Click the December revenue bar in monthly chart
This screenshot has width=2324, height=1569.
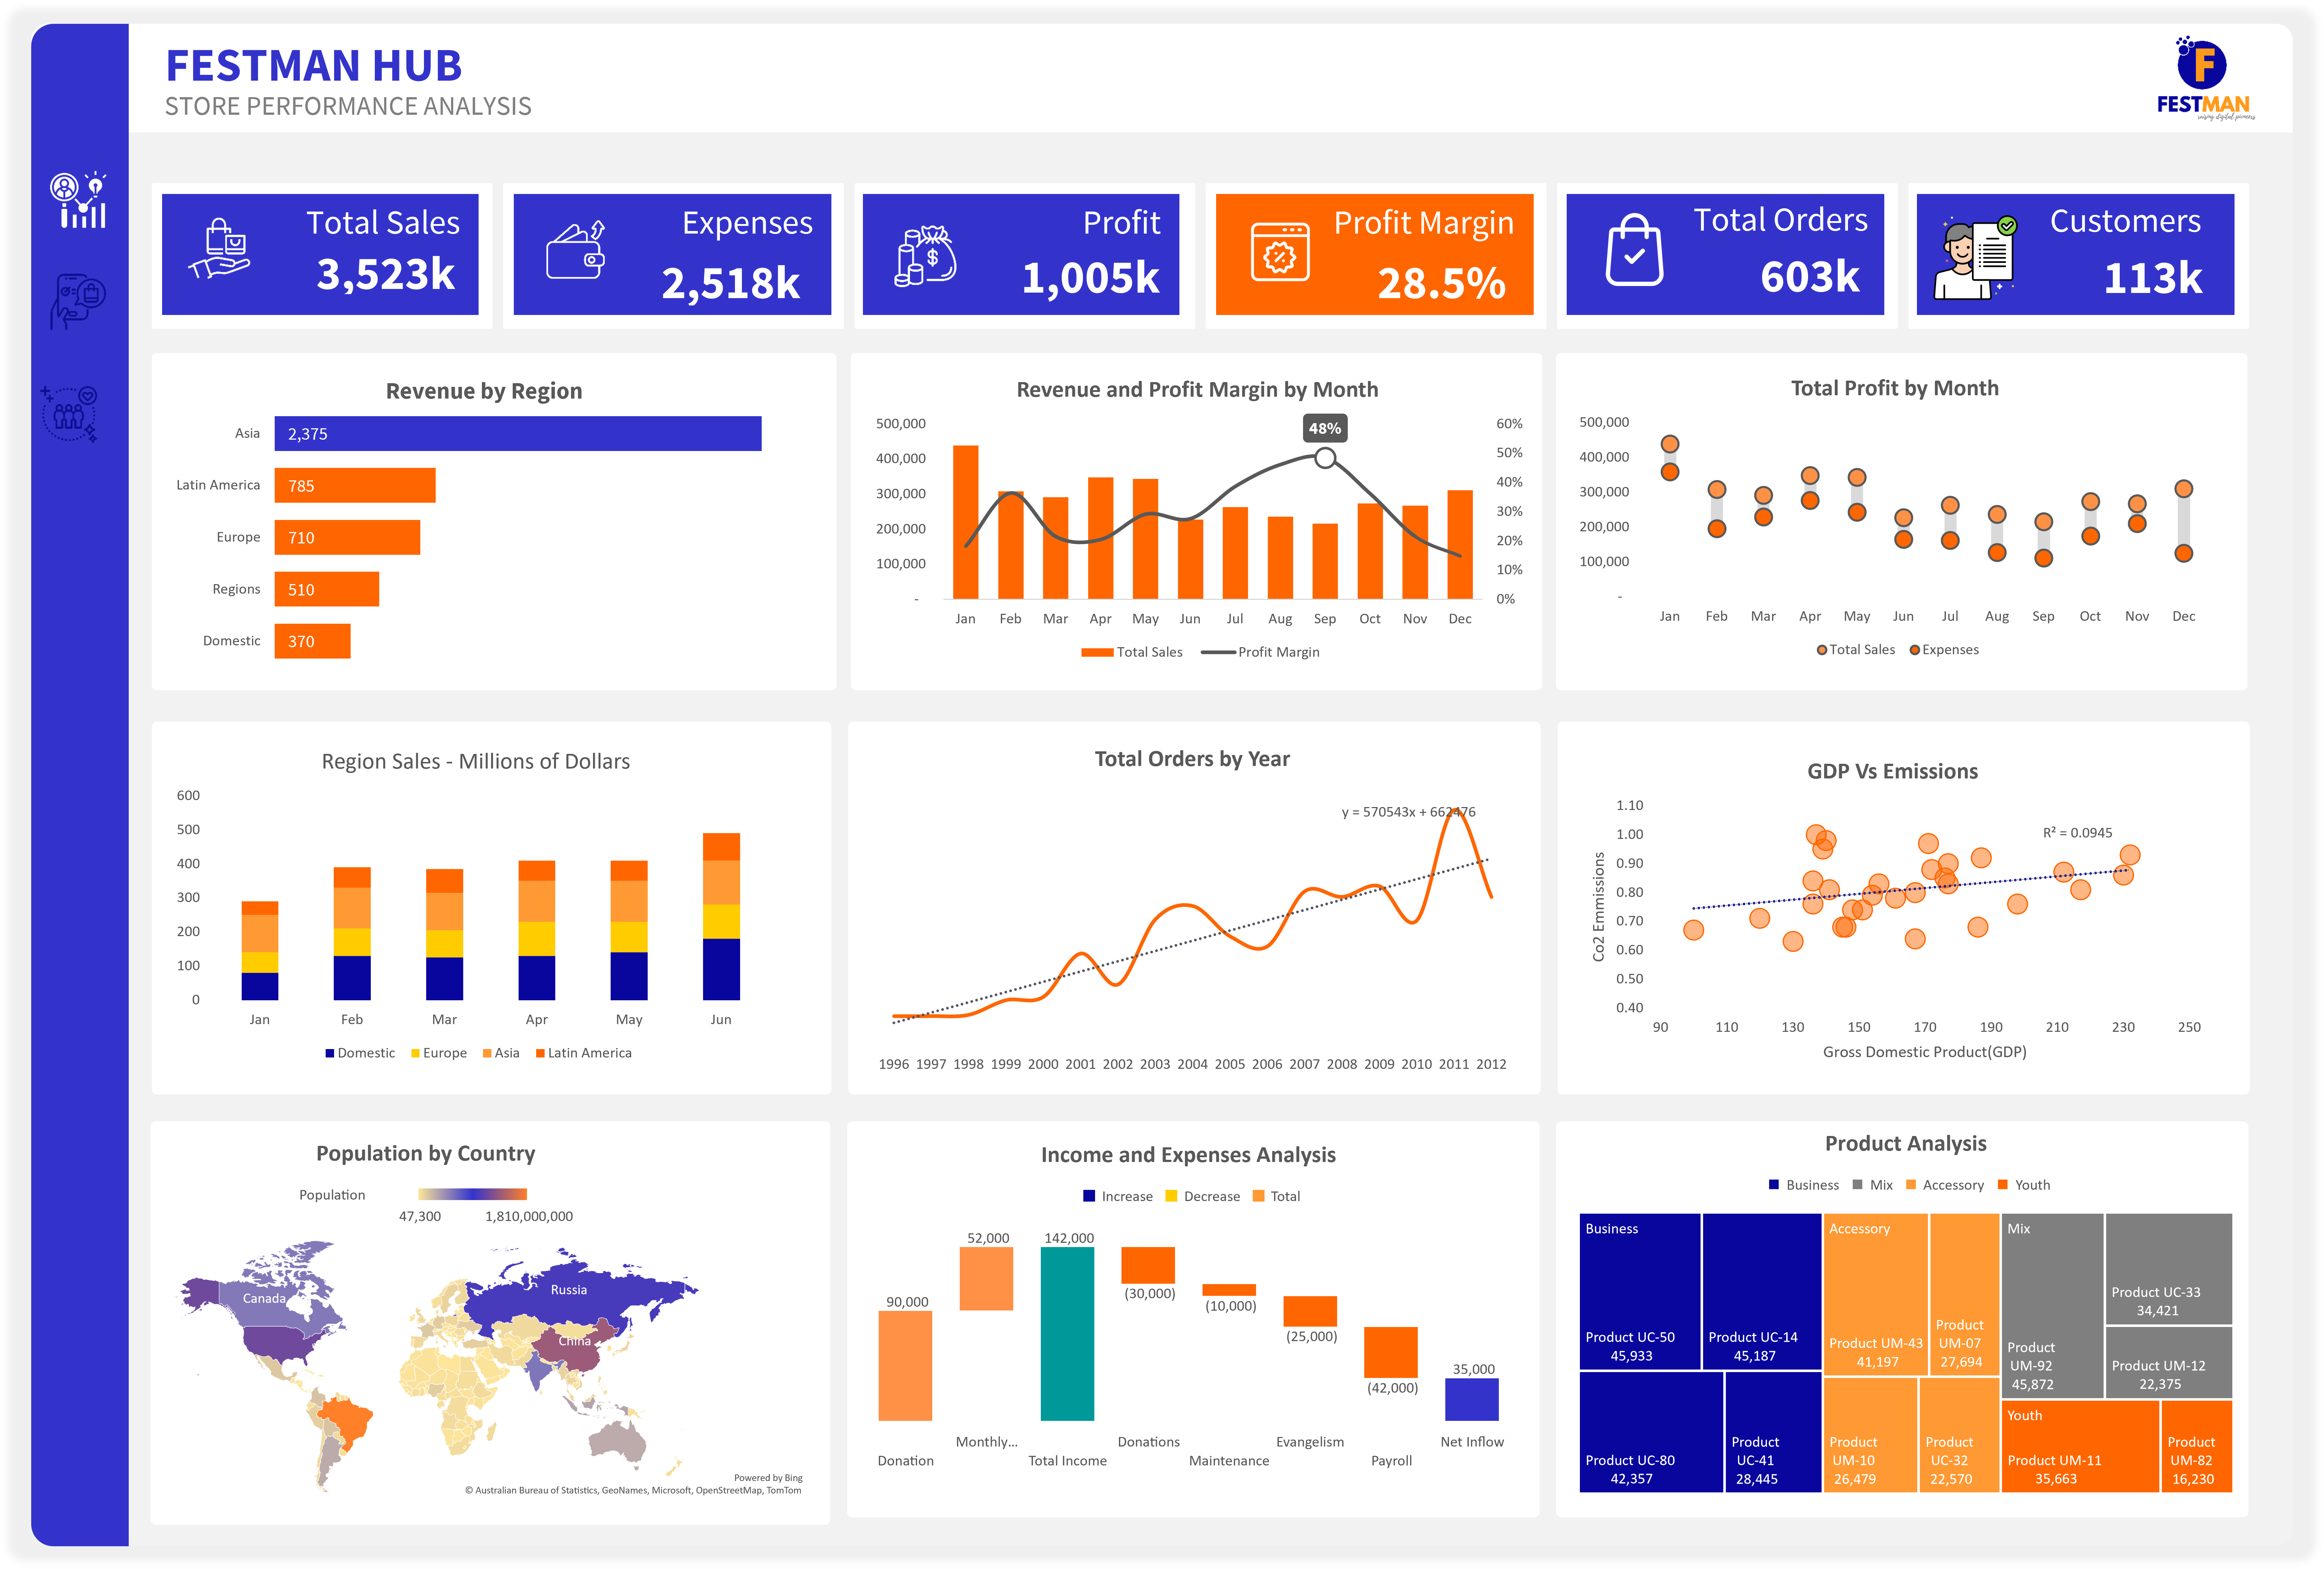coord(1460,544)
